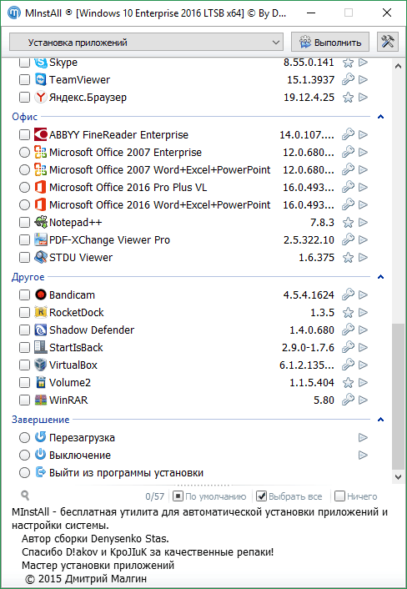Click the vertical scrollbar's down arrow

pyautogui.click(x=398, y=477)
